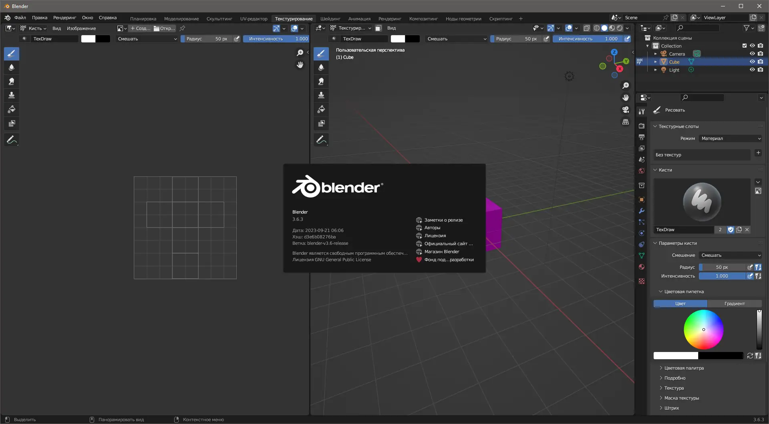
Task: Click the Созд... new image button
Action: (x=140, y=28)
